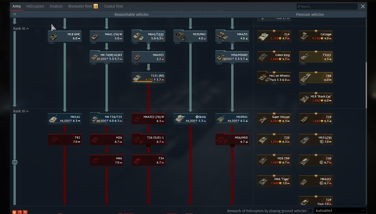Click the red list icon at bottom left
This screenshot has width=376, height=214.
click(x=20, y=212)
